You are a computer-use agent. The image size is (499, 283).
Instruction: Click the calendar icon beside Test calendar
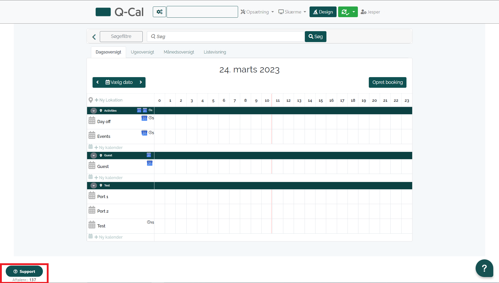(92, 225)
